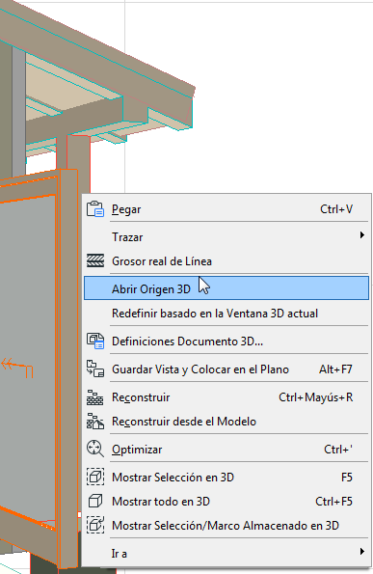Click the Definiciones Documento 3D icon
Screen dimensions: 373x574
tap(95, 342)
